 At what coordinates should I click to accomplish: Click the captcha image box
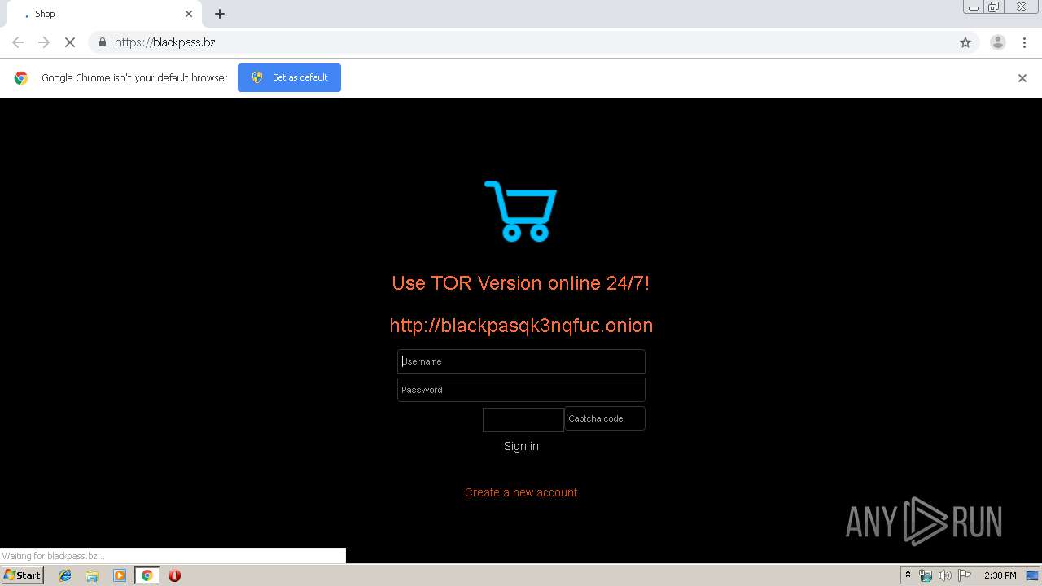pyautogui.click(x=523, y=420)
